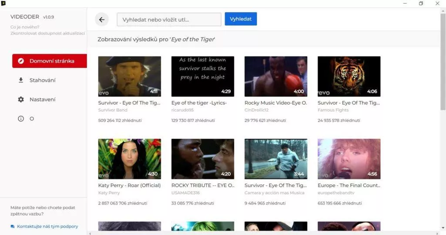Screen dimensions: 446x235
Task: Click the VIDEODER v1.0.9 title text
Action: click(32, 17)
